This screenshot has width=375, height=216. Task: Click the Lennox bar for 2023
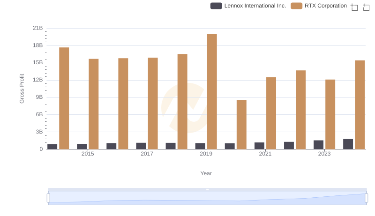319,145
